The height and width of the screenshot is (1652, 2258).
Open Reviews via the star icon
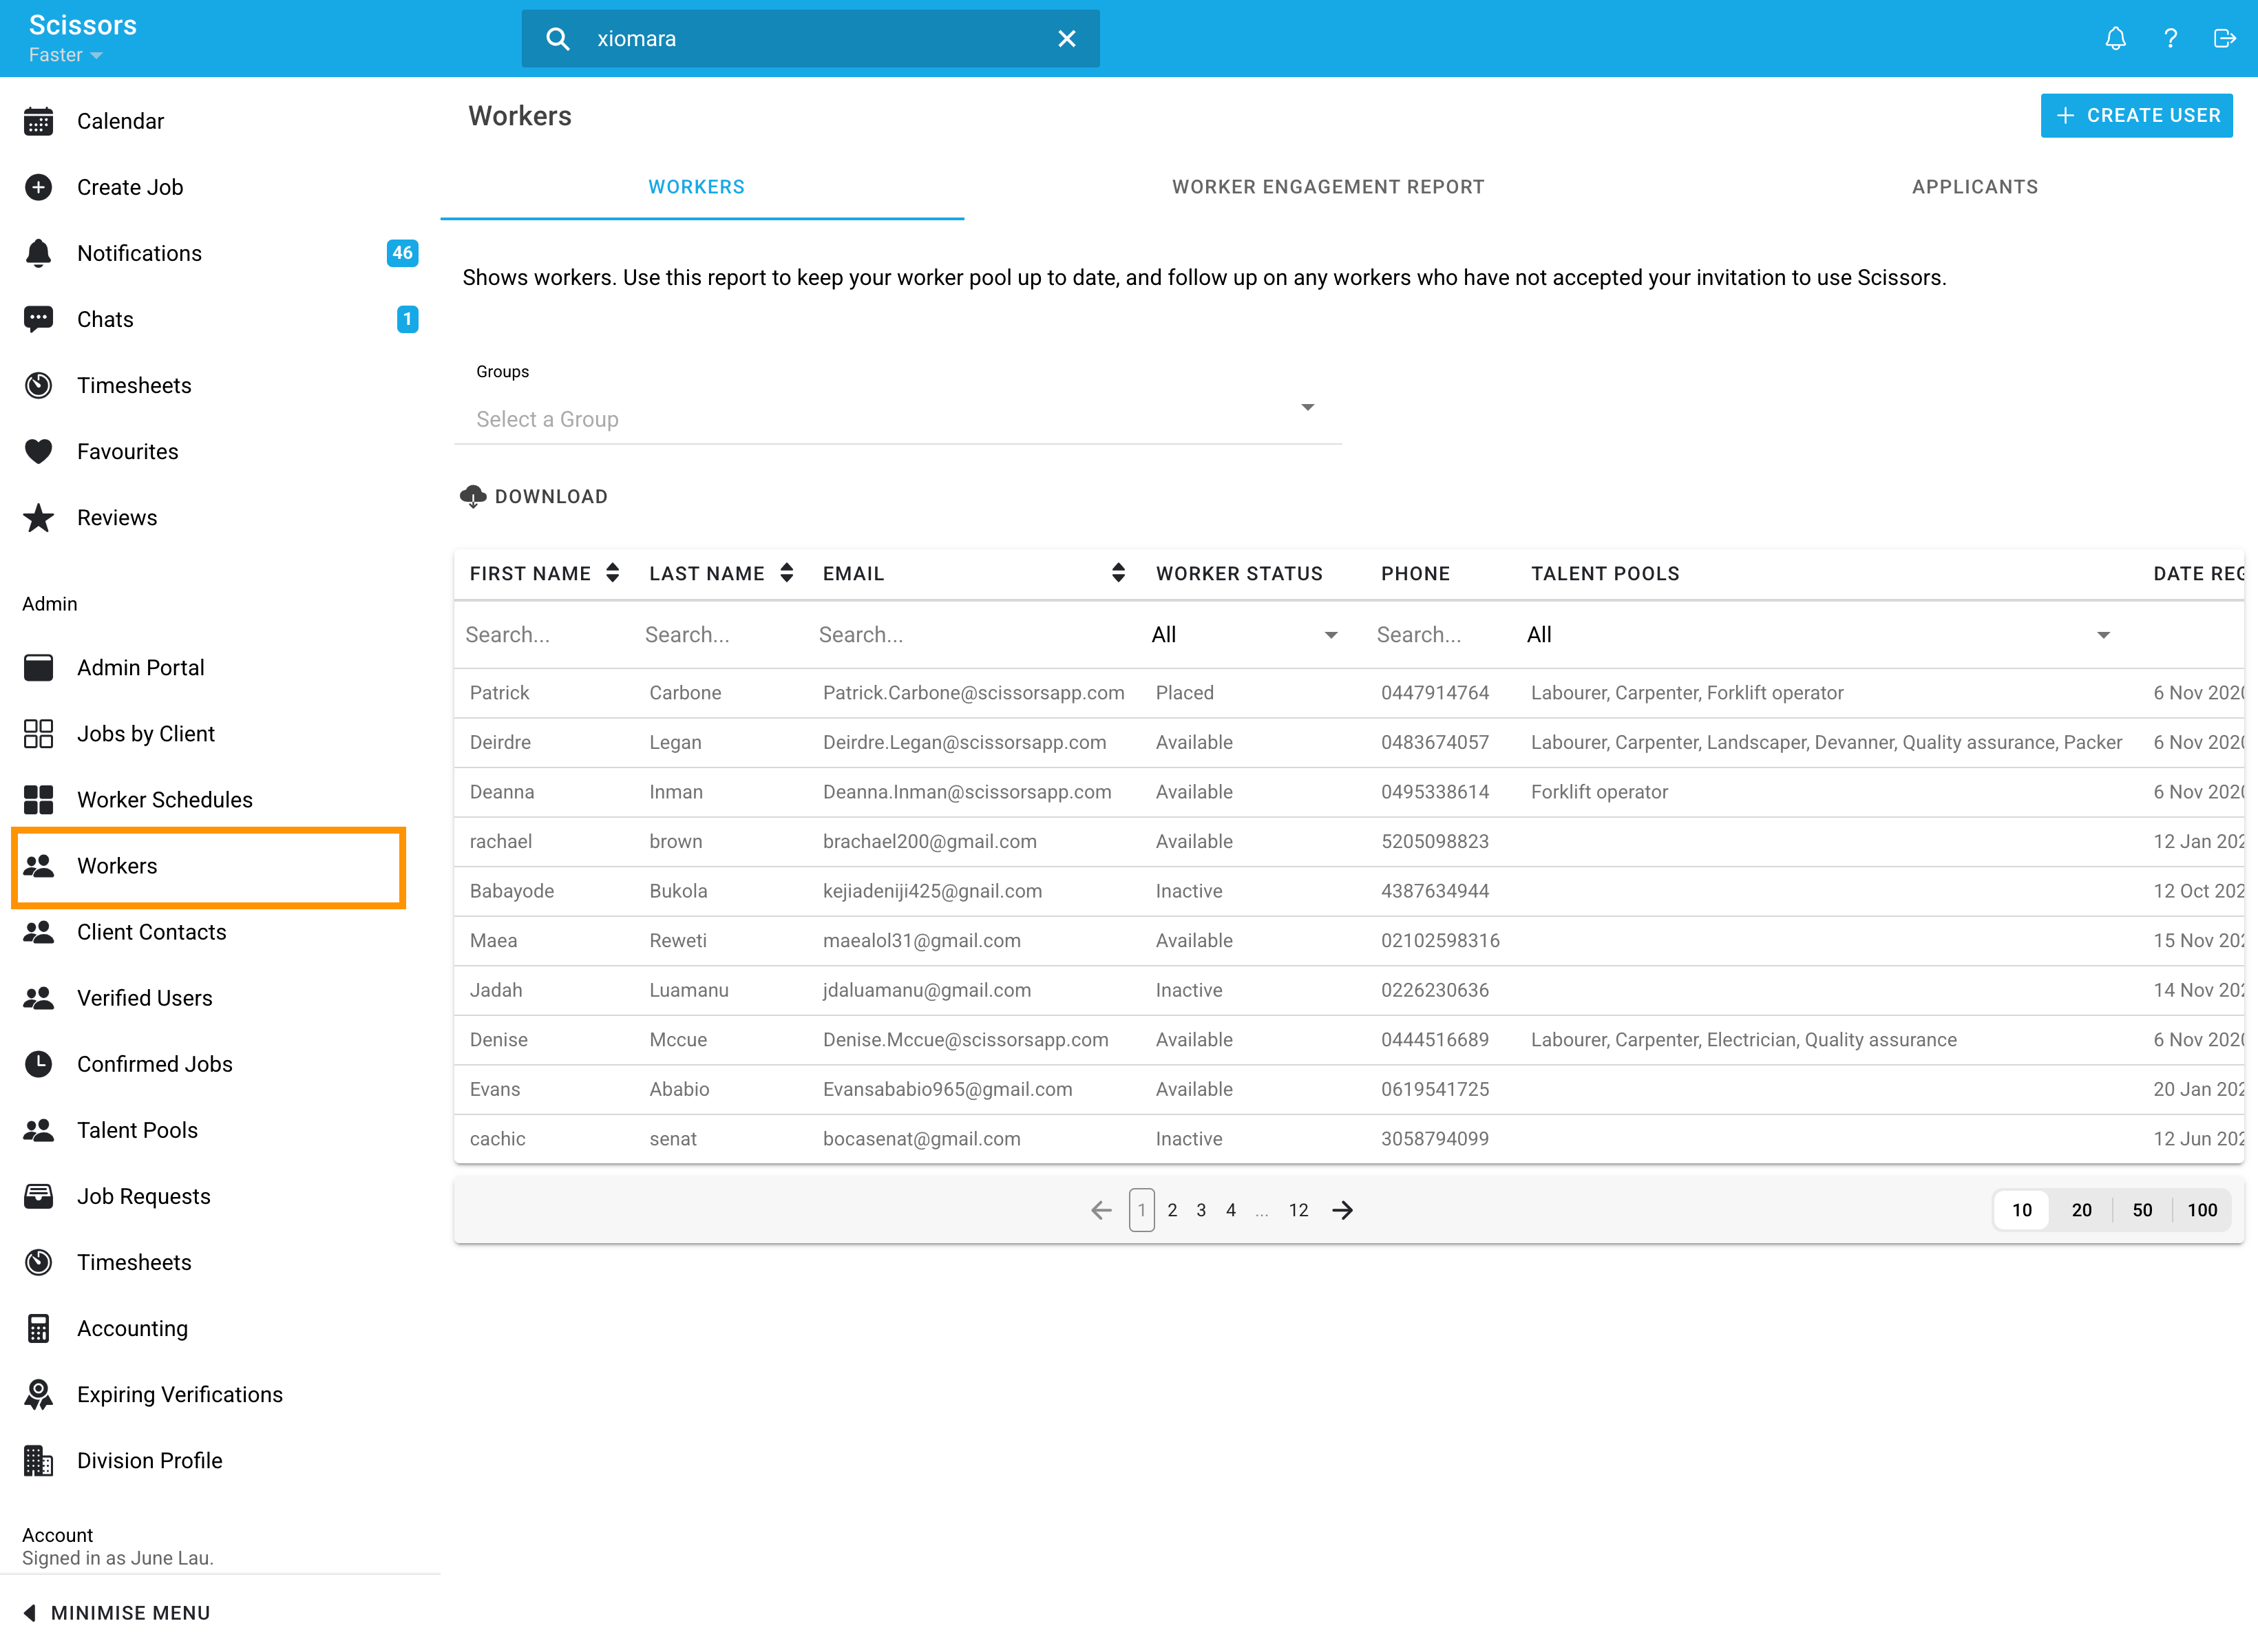tap(38, 517)
